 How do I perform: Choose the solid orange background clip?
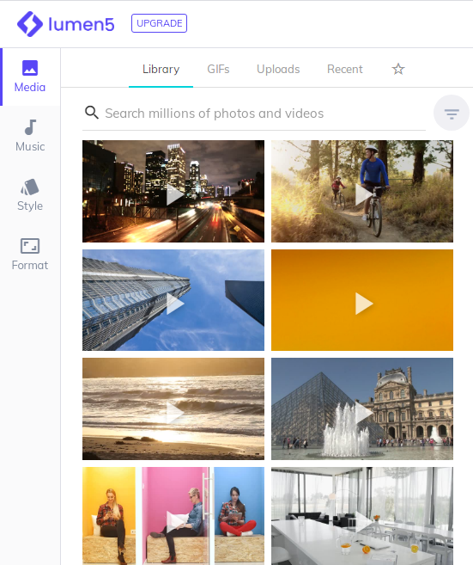(362, 300)
